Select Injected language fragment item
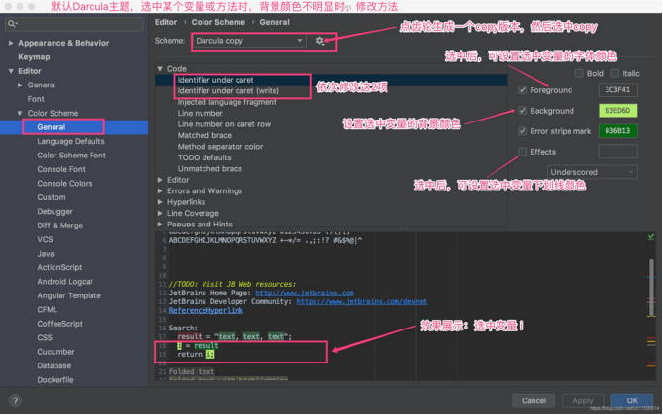This screenshot has width=663, height=415. point(227,102)
